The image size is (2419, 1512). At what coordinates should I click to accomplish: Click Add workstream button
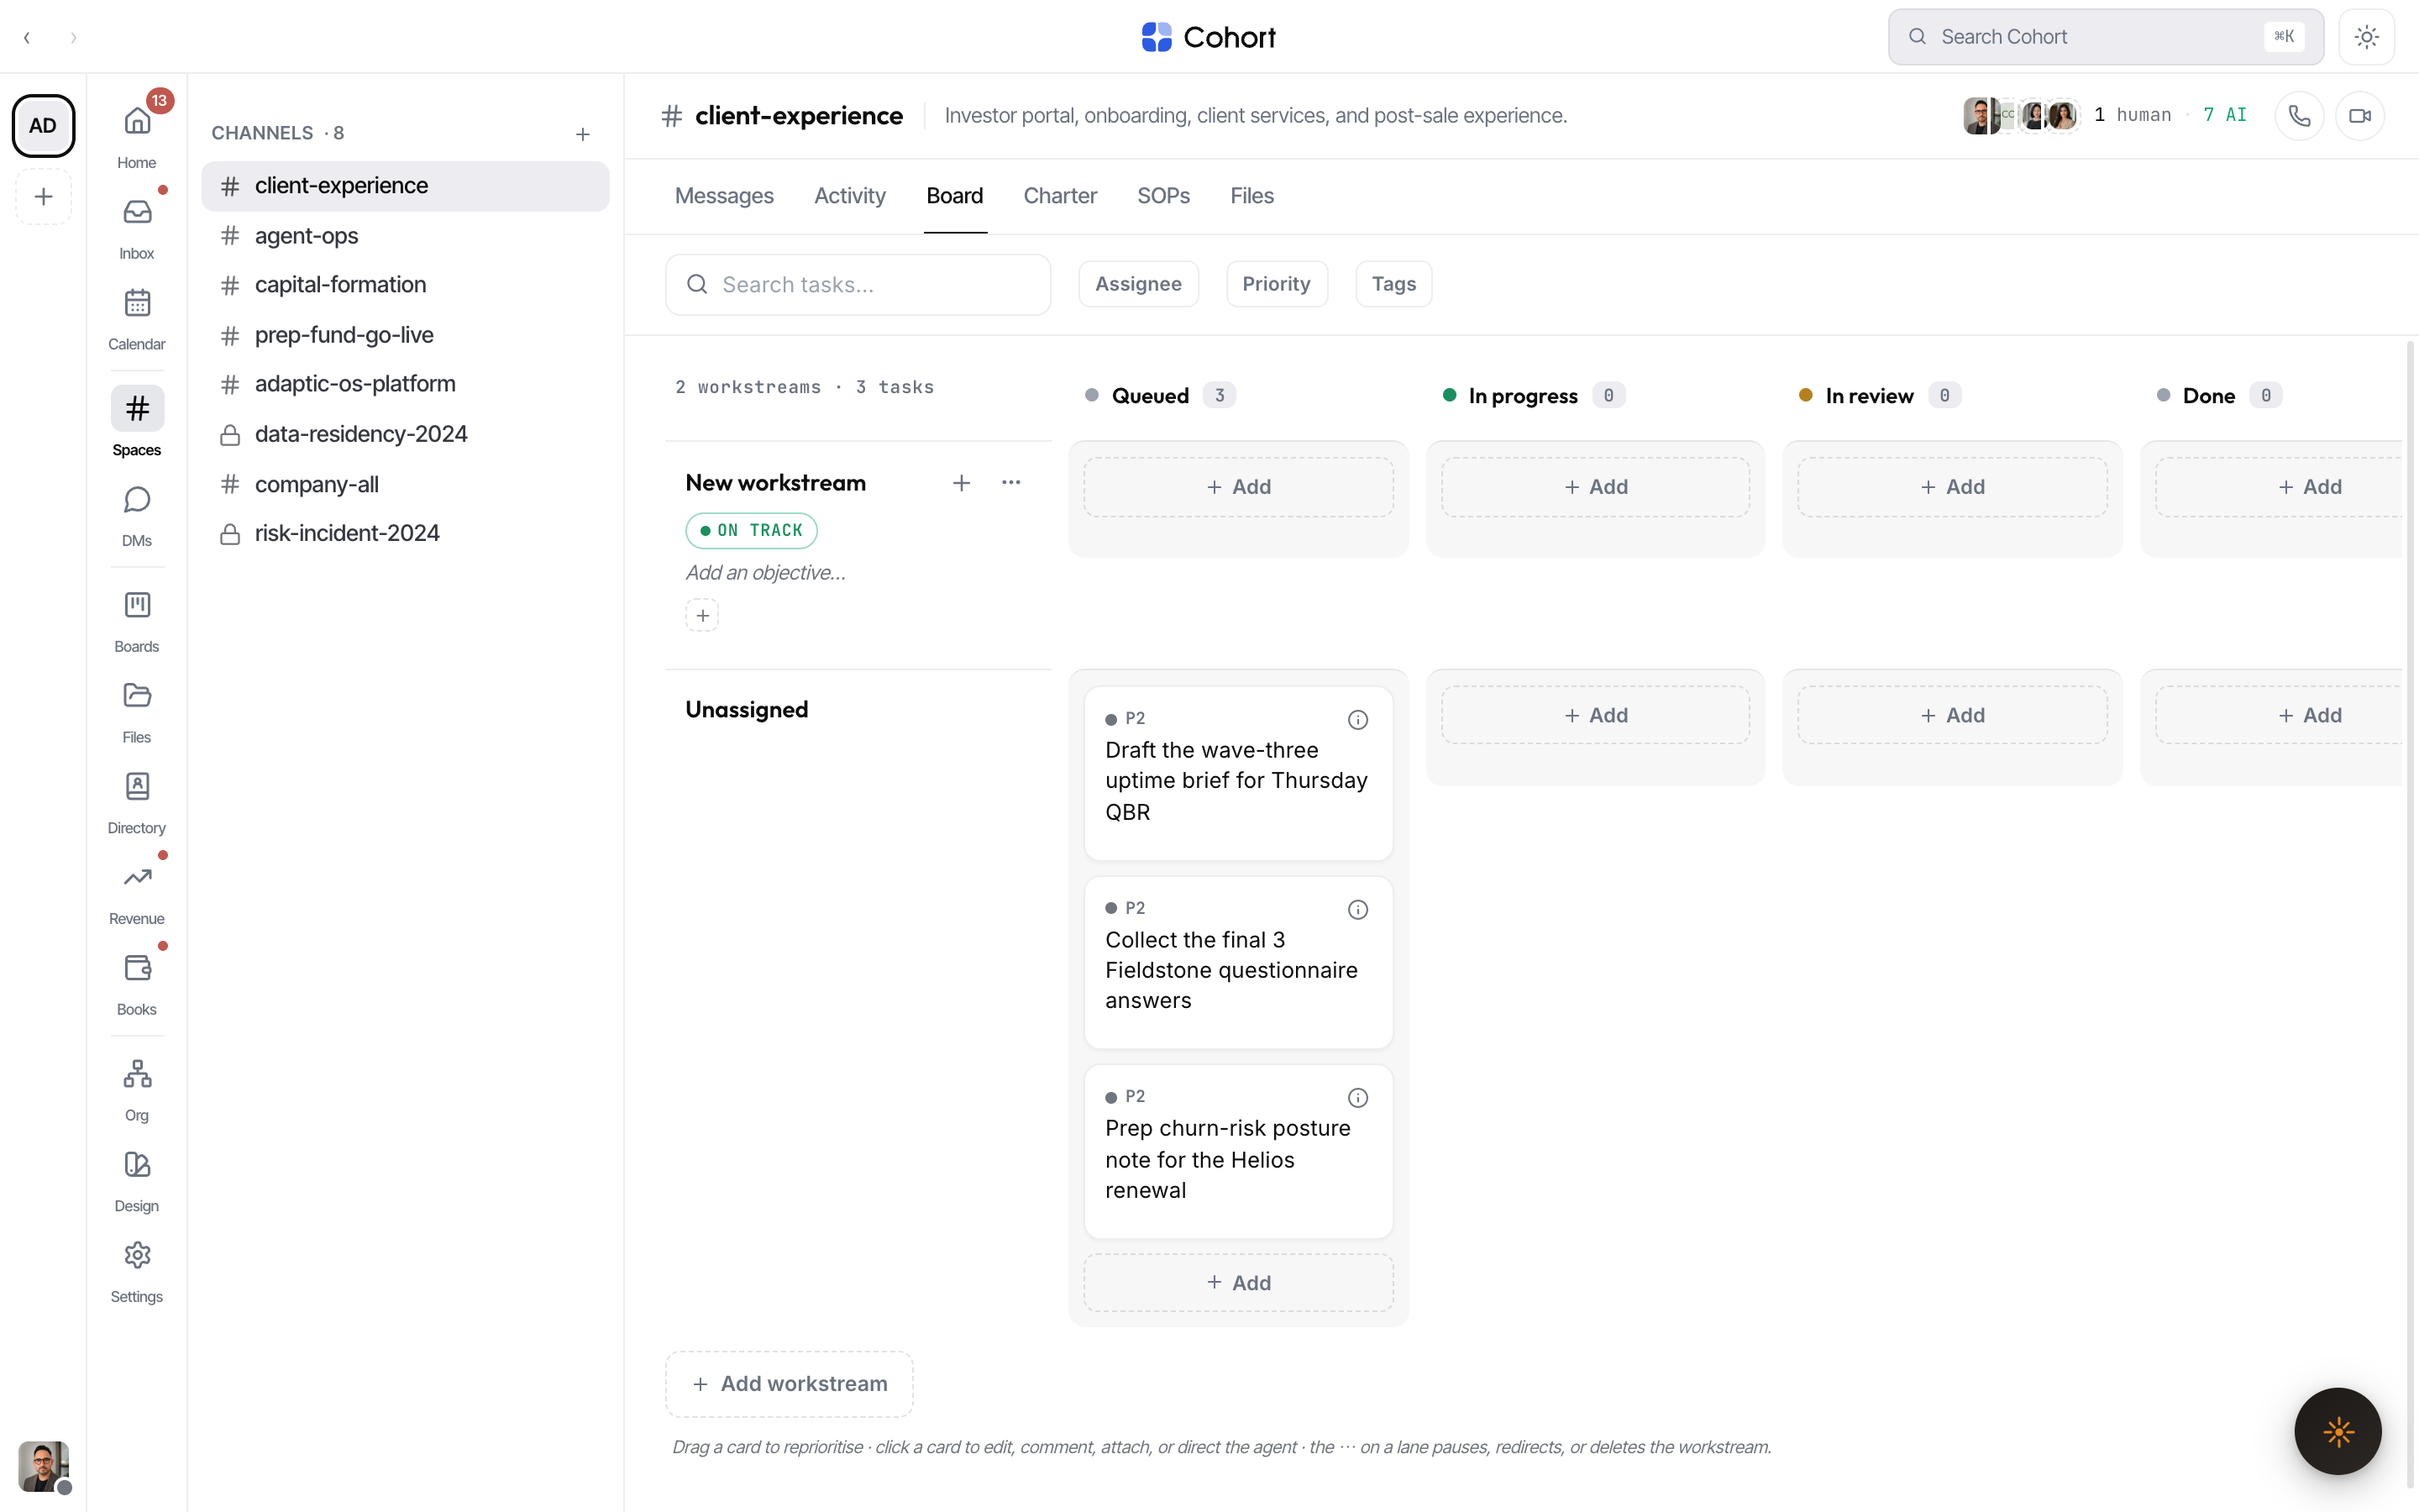pos(790,1384)
